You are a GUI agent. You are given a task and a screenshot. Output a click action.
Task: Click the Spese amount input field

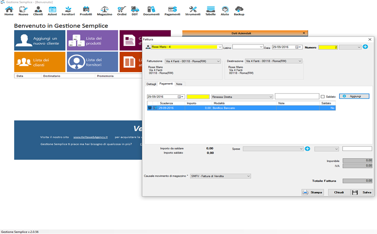(357, 149)
